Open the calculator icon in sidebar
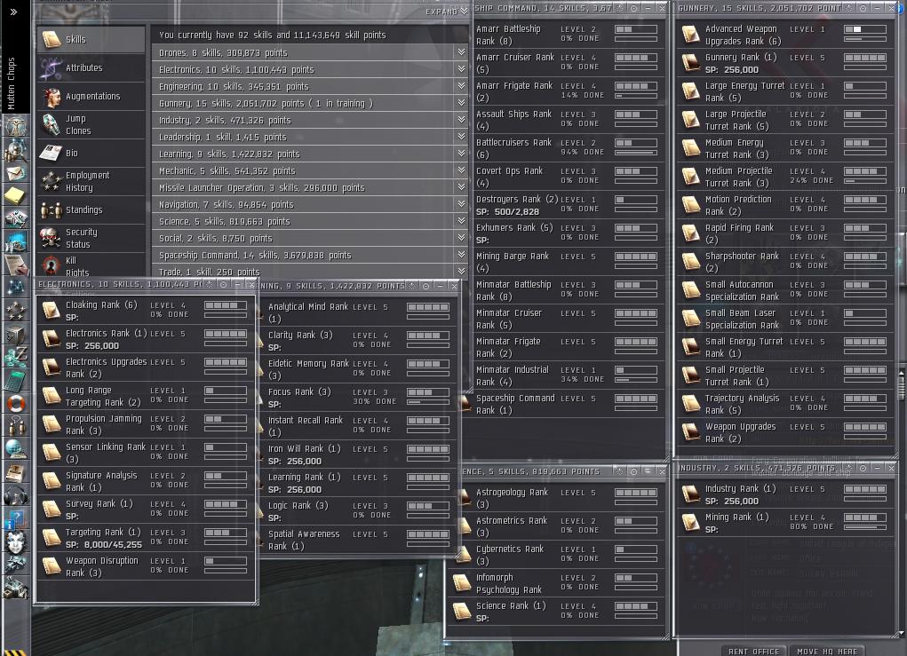The height and width of the screenshot is (656, 907). click(x=15, y=380)
